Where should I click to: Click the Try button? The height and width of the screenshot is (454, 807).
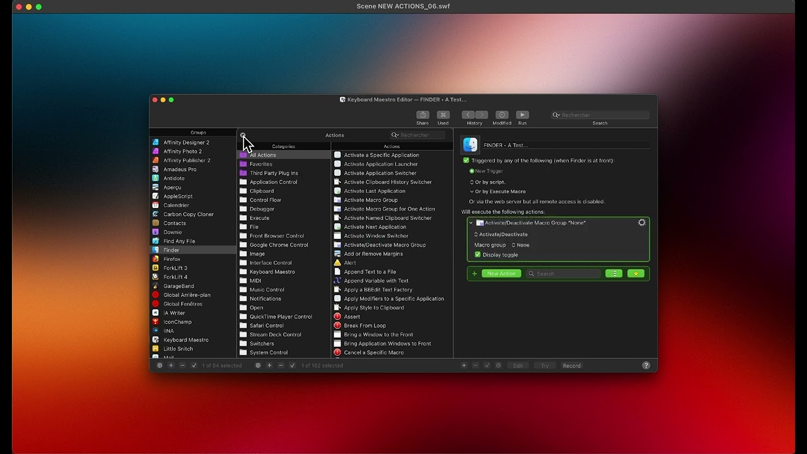pos(545,366)
